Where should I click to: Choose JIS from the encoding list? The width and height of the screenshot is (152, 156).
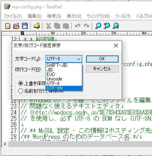click(64, 70)
